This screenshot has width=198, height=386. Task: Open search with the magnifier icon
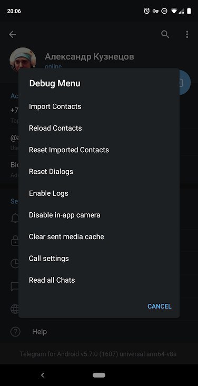[165, 34]
